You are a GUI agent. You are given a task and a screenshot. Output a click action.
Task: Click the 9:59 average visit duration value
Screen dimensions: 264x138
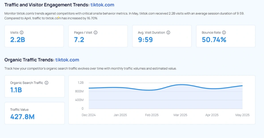(145, 40)
